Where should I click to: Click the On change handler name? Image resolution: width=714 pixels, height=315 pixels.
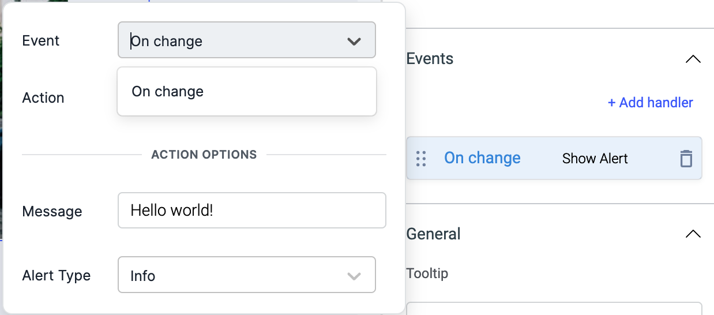click(482, 158)
